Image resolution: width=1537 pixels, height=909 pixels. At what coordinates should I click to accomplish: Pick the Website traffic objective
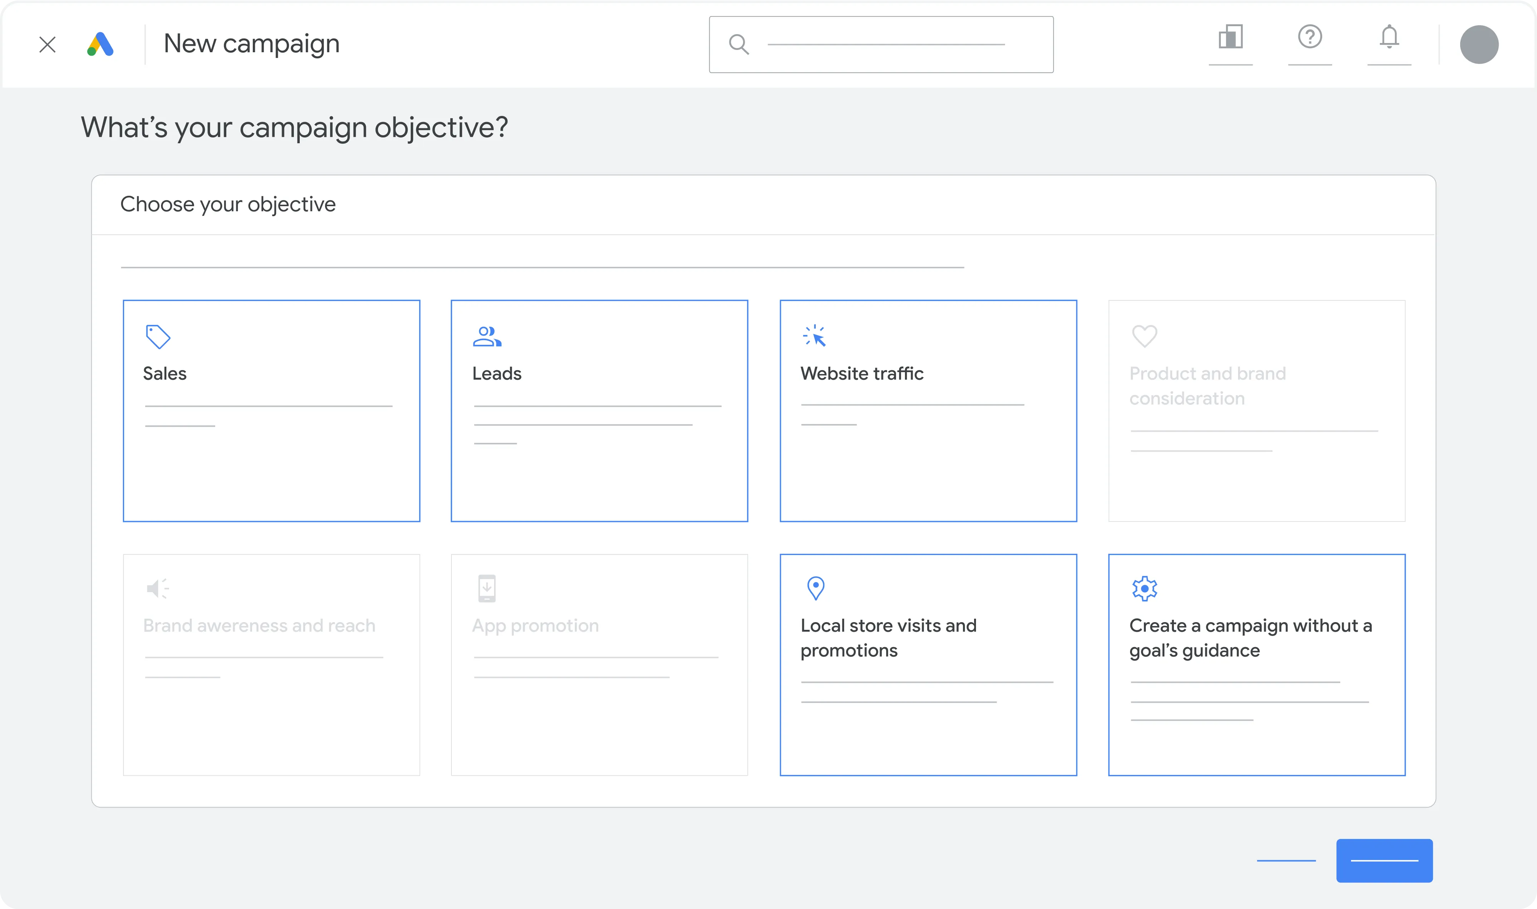[928, 411]
